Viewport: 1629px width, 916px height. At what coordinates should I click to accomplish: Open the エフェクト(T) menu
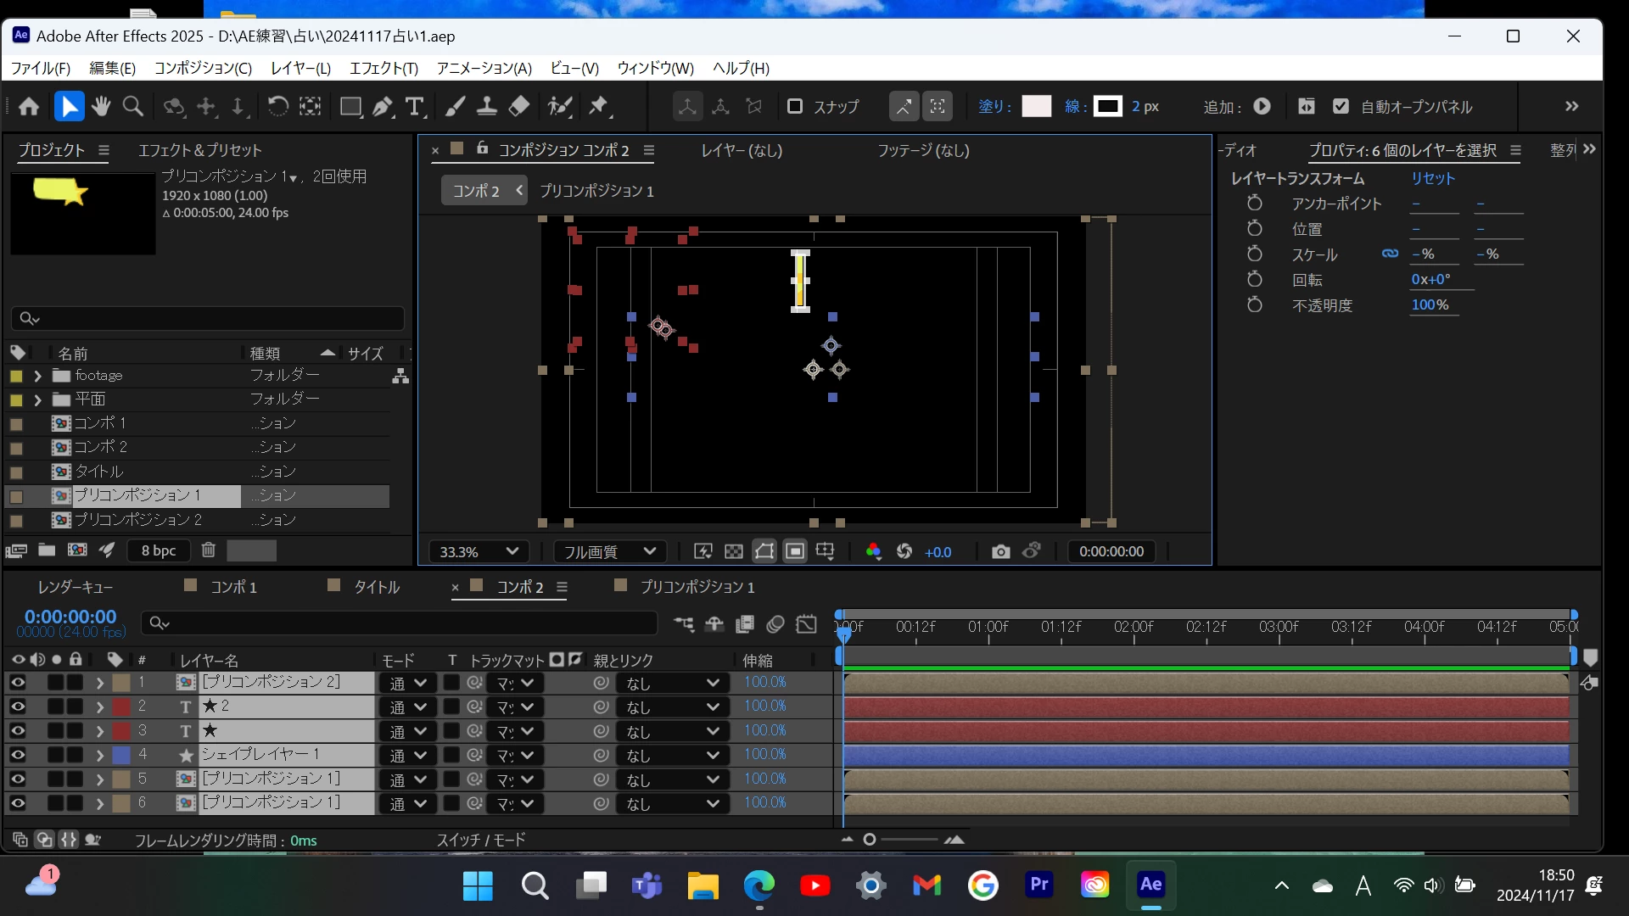383,68
